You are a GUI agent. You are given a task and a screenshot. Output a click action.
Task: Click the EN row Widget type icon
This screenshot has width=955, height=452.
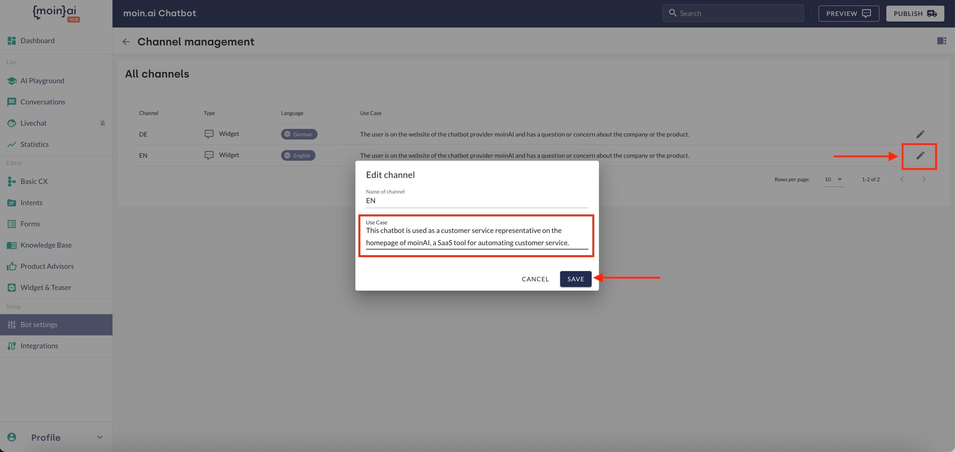(209, 155)
